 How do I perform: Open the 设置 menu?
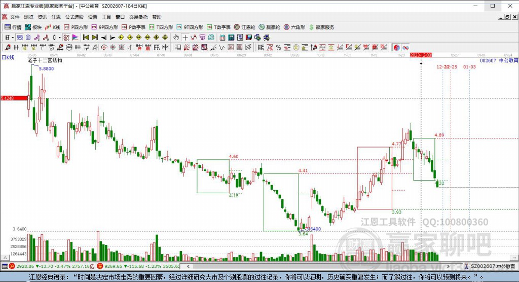point(93,17)
